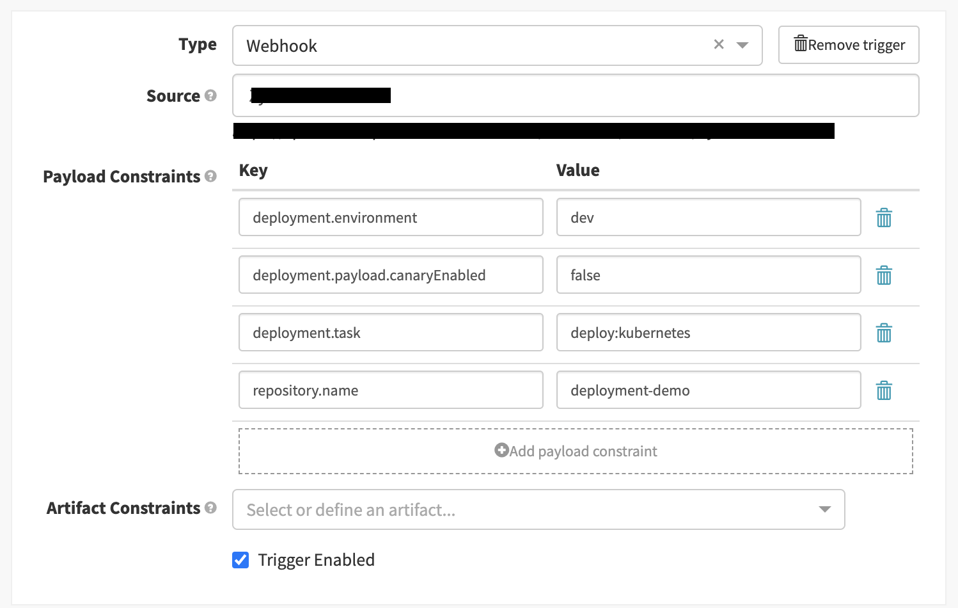The image size is (958, 608).
Task: Trash the repository.name constraint row
Action: click(x=884, y=391)
